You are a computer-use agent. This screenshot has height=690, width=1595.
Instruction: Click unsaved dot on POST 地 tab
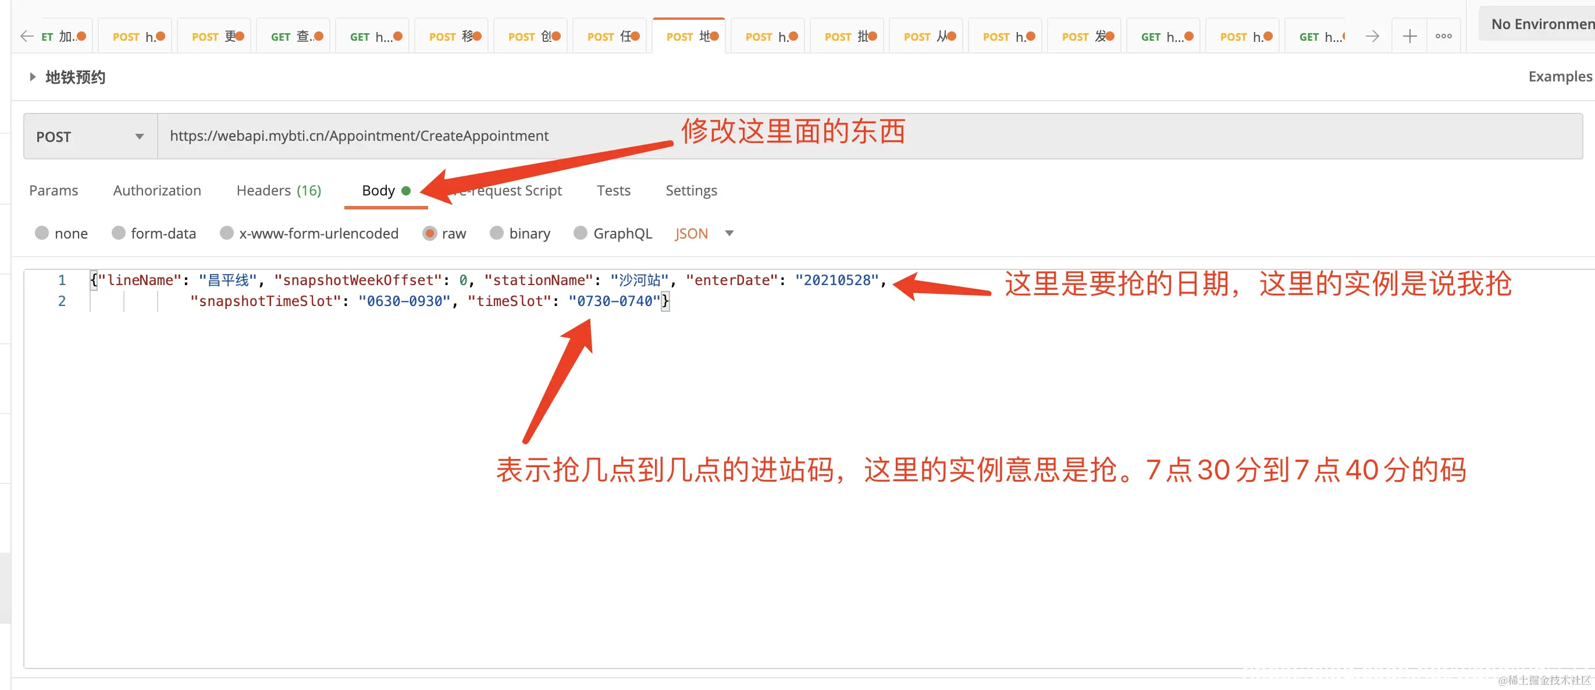tap(714, 37)
